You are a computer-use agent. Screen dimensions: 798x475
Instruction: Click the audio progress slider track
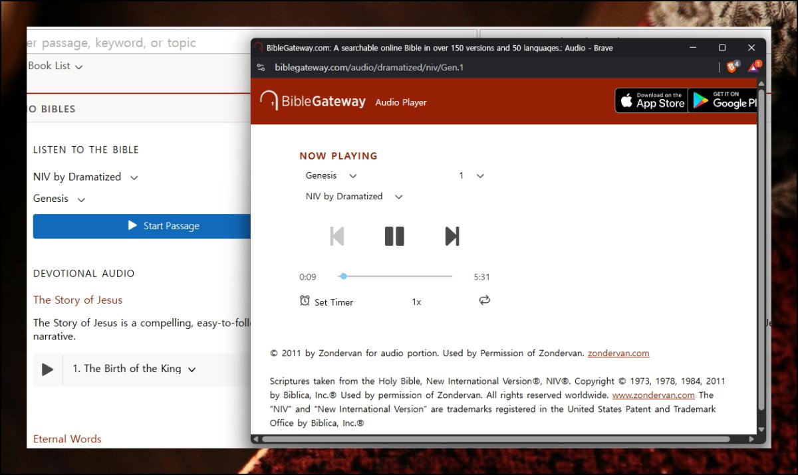pos(396,276)
